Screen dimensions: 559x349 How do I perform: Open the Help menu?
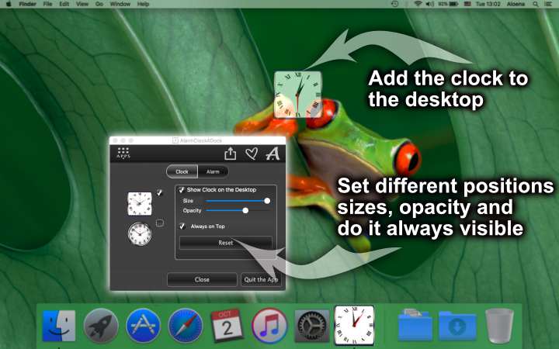click(143, 4)
